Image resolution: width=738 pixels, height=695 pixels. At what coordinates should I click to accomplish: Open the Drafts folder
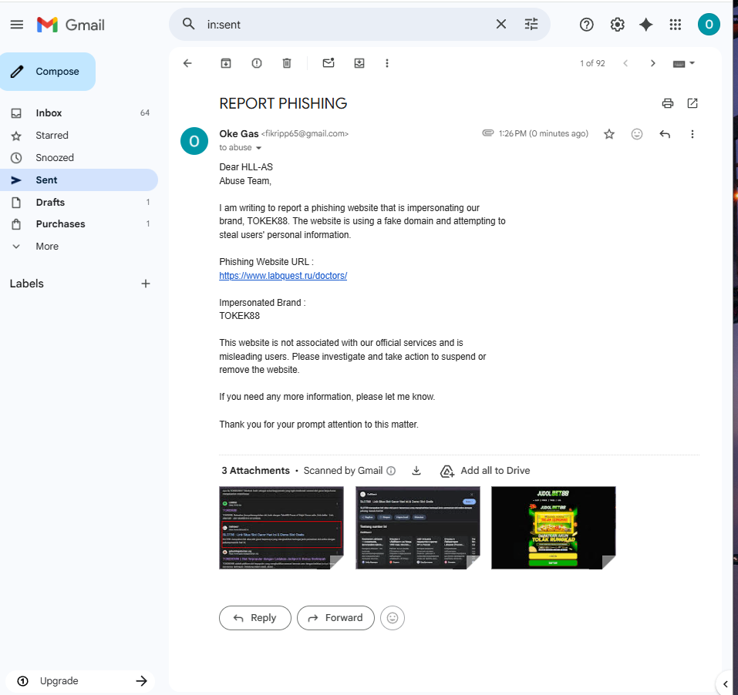pyautogui.click(x=79, y=202)
